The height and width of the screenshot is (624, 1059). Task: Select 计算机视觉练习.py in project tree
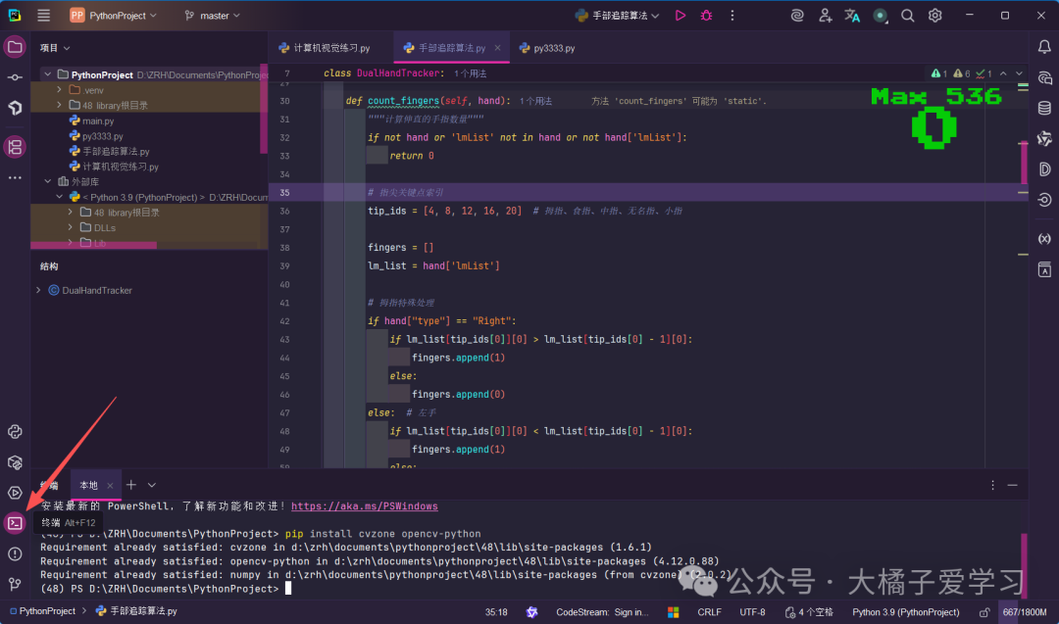click(x=121, y=167)
